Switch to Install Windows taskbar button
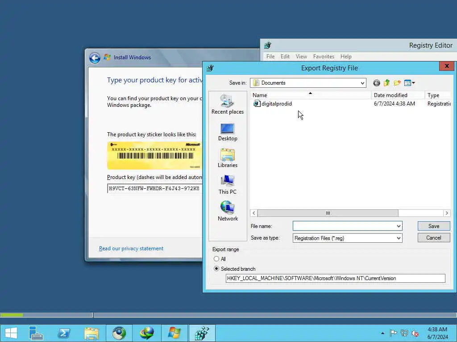 tap(174, 333)
